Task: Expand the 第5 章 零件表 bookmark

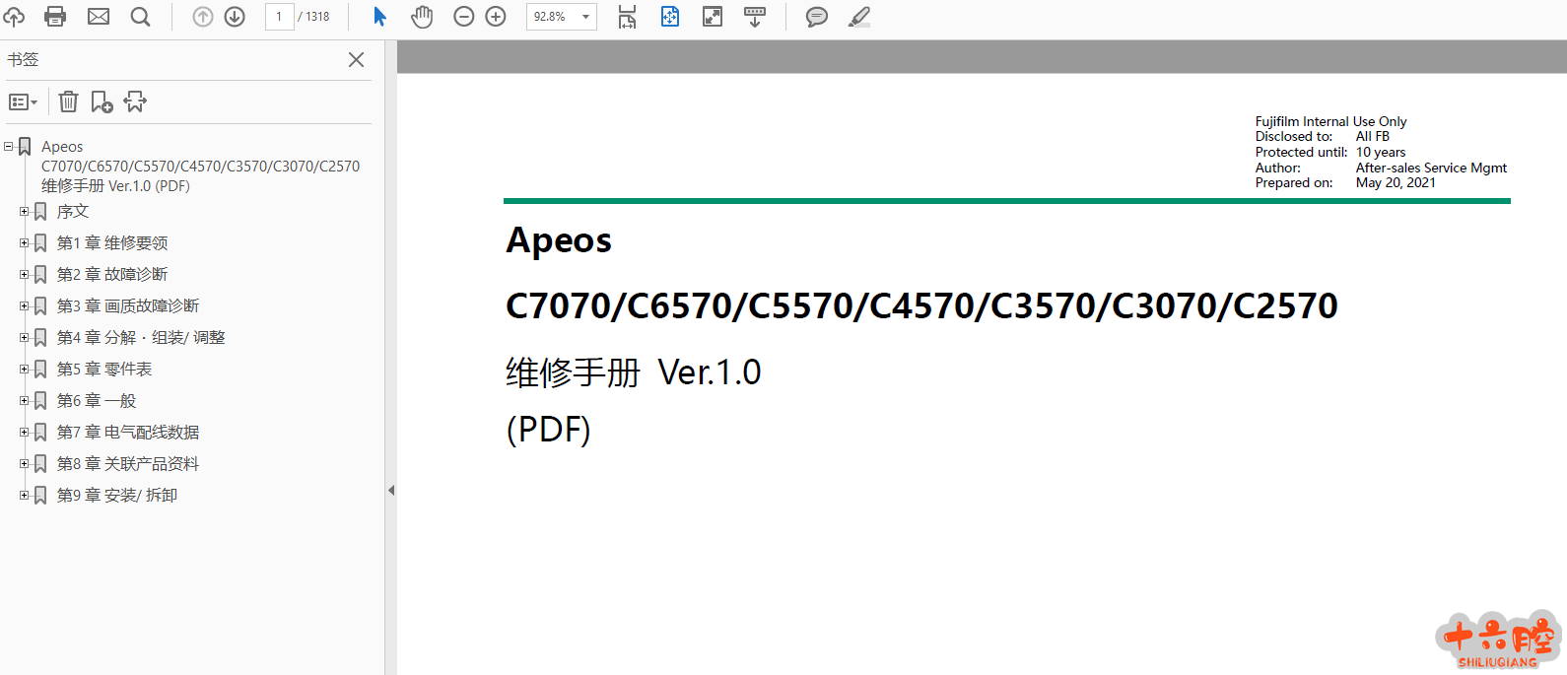Action: tap(24, 369)
